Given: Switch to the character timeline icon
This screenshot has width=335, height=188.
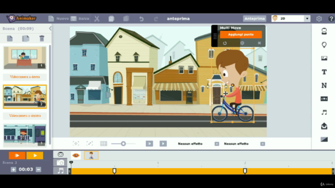Looking at the screenshot, I should pyautogui.click(x=61, y=155).
